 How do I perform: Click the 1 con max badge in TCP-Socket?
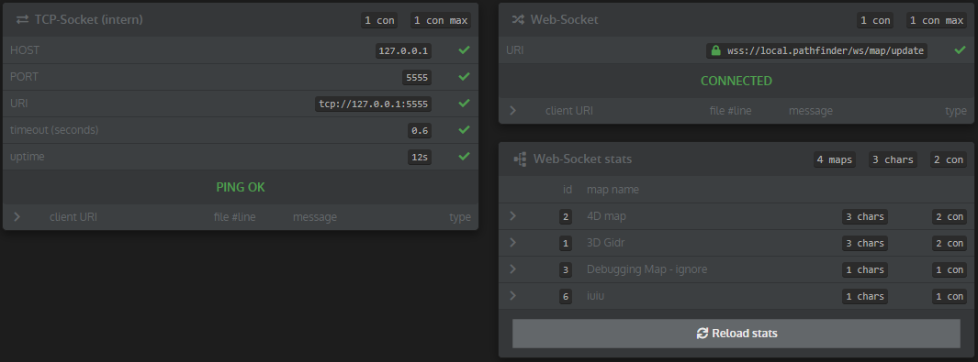pyautogui.click(x=441, y=20)
